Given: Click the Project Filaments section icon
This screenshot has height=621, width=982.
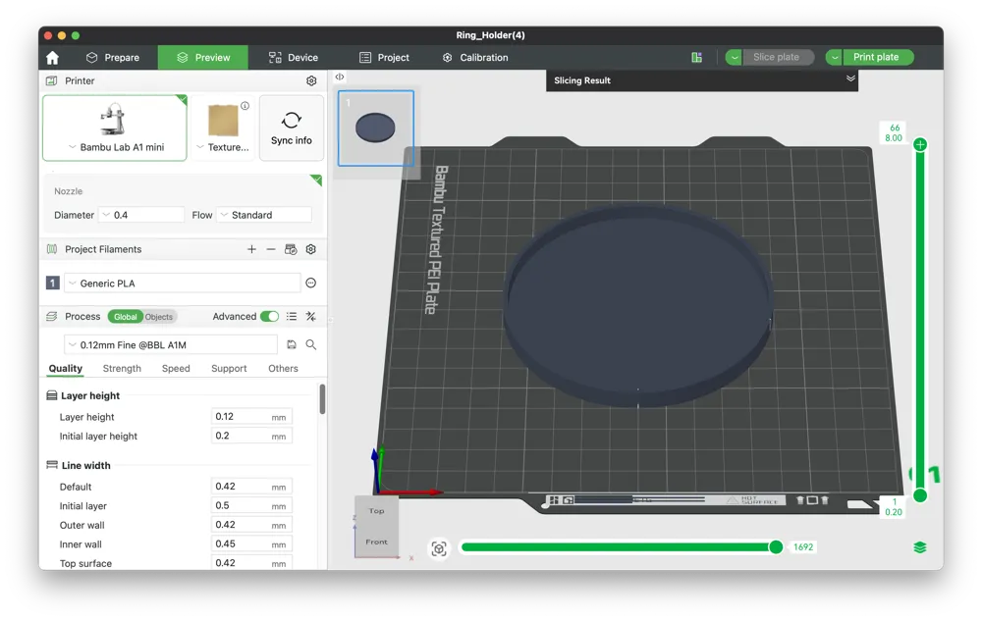Looking at the screenshot, I should point(52,249).
